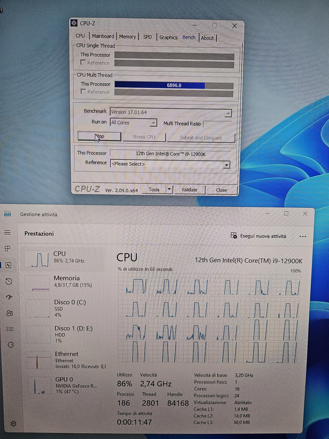Image resolution: width=329 pixels, height=439 pixels.
Task: Enable the CPU Multi Thread Reference checkbox
Action: [83, 91]
